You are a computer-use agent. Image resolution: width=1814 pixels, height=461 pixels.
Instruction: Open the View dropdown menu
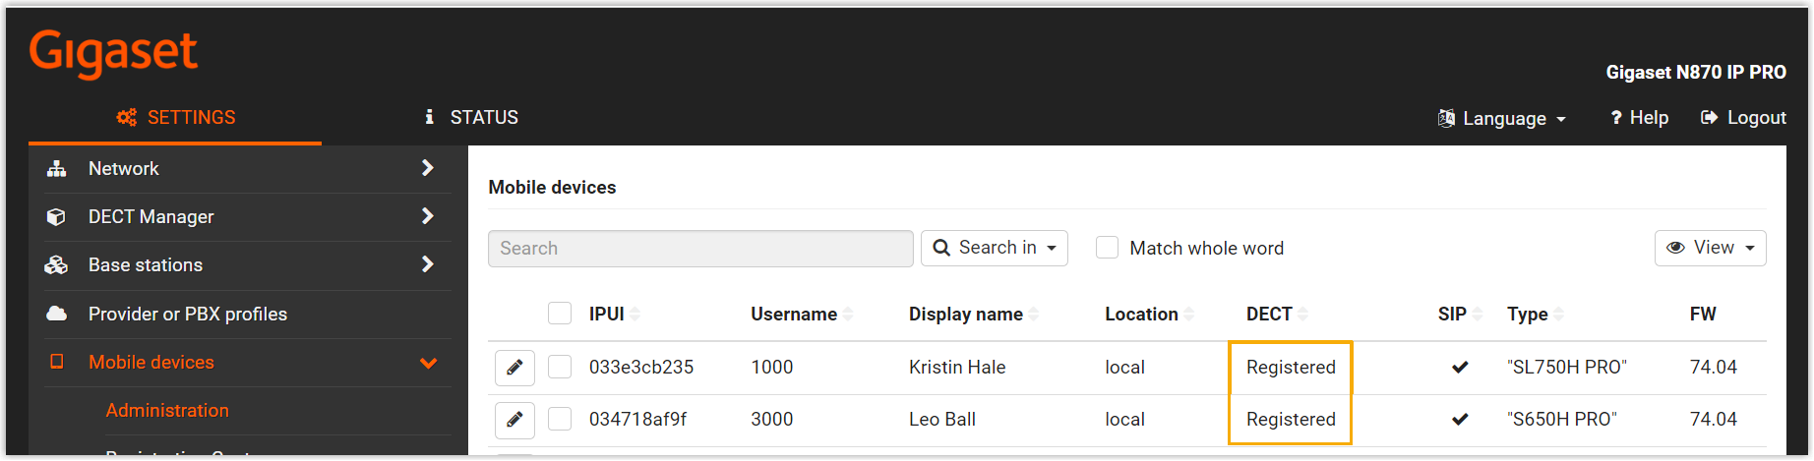[x=1710, y=248]
